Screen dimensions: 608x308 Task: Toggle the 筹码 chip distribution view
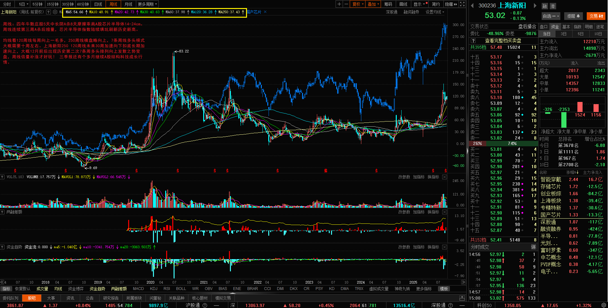pyautogui.click(x=388, y=4)
